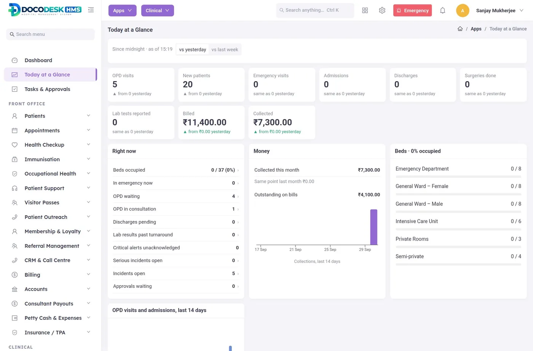Open the Sanjay Mukherjee user menu
Screen dimensions: 533x351
click(x=499, y=11)
